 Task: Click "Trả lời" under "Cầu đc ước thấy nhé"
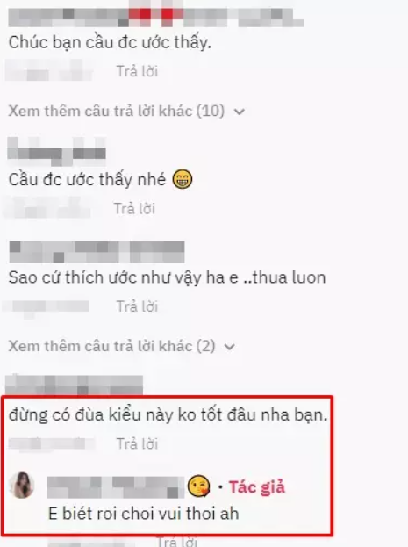click(x=134, y=209)
